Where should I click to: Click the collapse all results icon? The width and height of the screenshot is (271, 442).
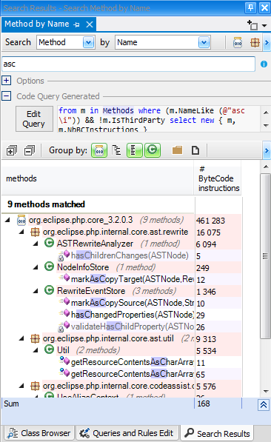[30, 151]
